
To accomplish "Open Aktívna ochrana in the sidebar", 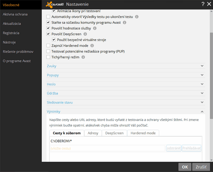I will (15, 14).
